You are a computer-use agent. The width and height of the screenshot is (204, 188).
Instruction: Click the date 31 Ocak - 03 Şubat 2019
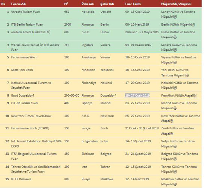click(x=142, y=128)
